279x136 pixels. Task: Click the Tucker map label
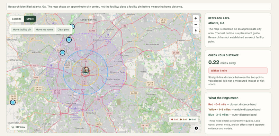point(129,42)
